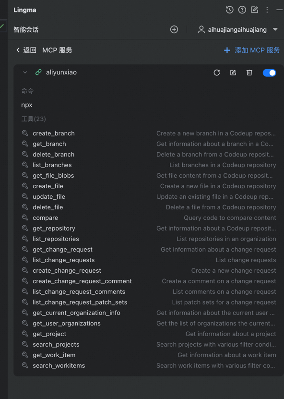Viewport: 284px width, 399px height.
Task: Select the list_change_requests tool name
Action: (x=63, y=260)
